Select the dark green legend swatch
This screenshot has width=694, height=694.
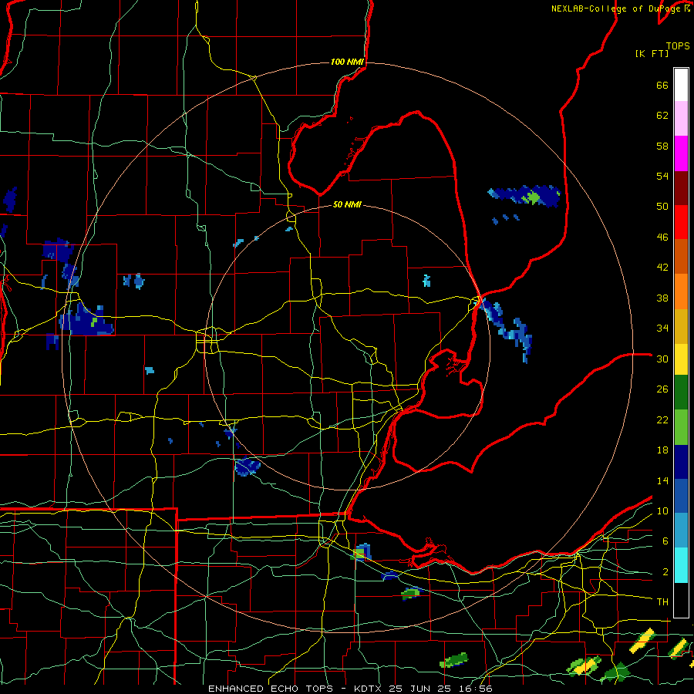point(681,392)
